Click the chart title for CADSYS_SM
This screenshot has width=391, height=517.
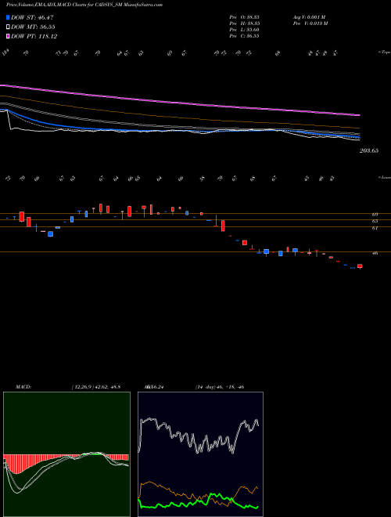(x=84, y=5)
